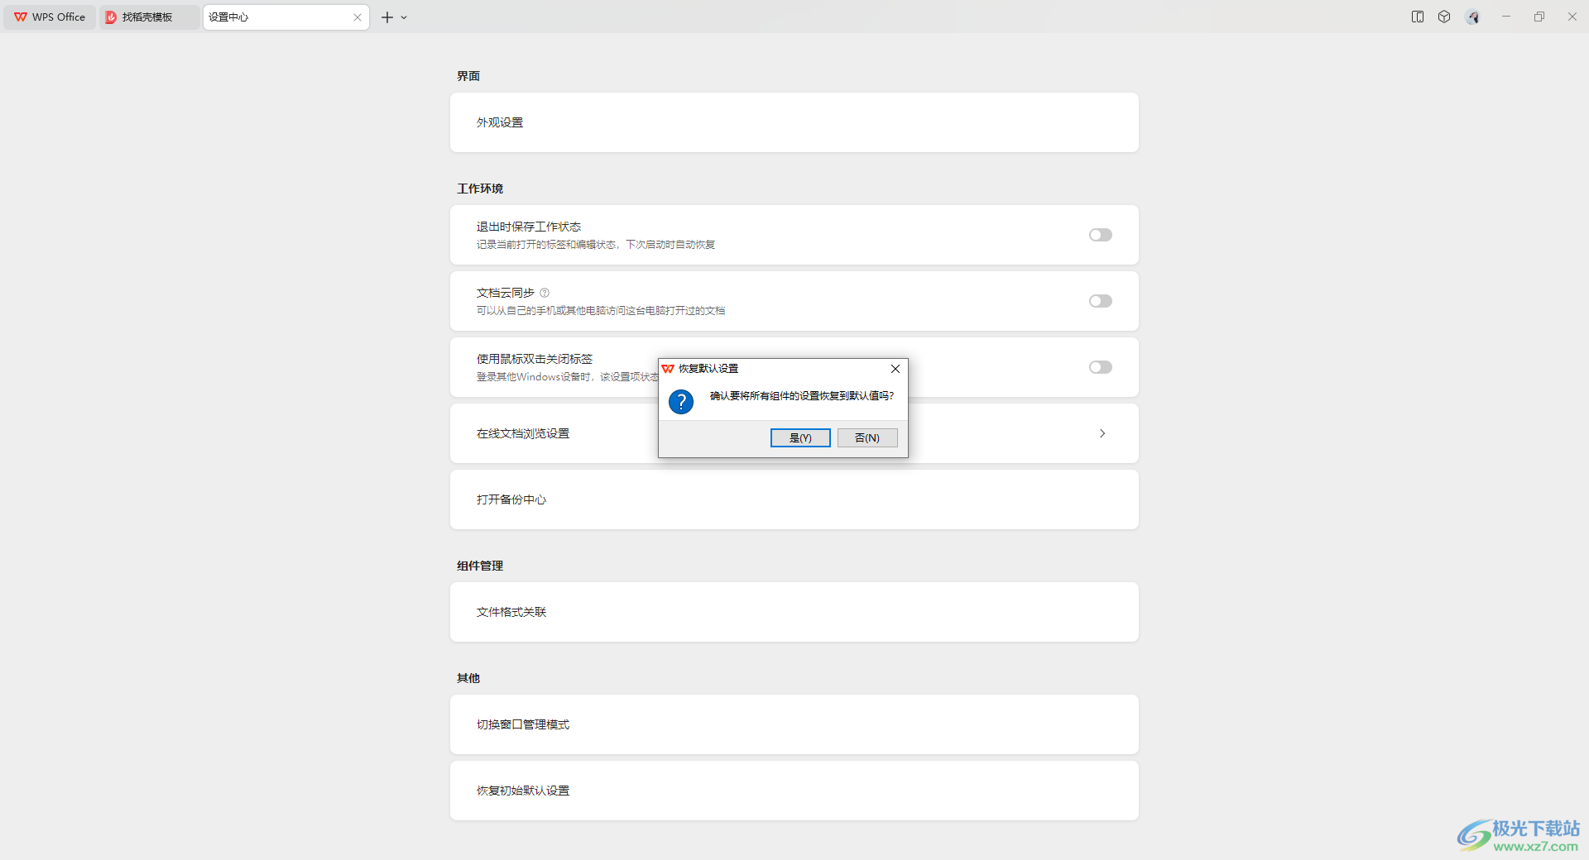The width and height of the screenshot is (1589, 860).
Task: Click 打开备份中心
Action: click(794, 499)
